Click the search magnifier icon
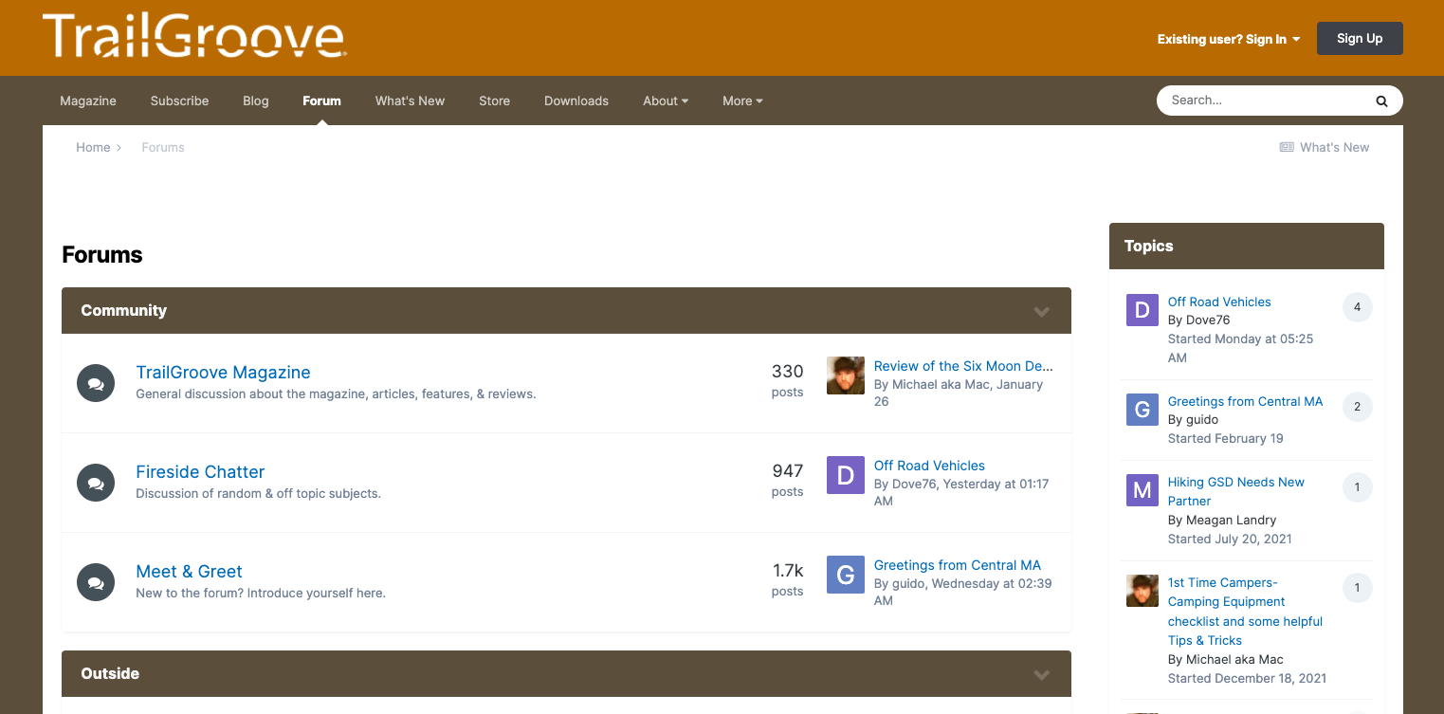Screen dimensions: 1444x714 click(1380, 101)
